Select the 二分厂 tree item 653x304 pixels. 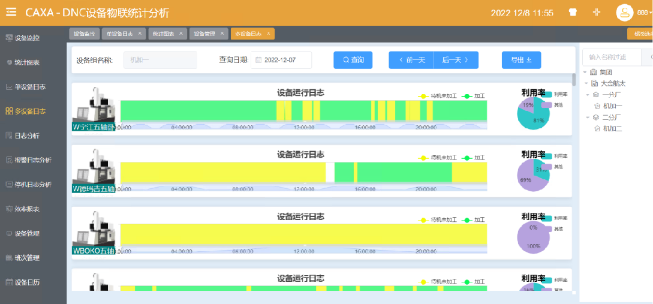(612, 118)
